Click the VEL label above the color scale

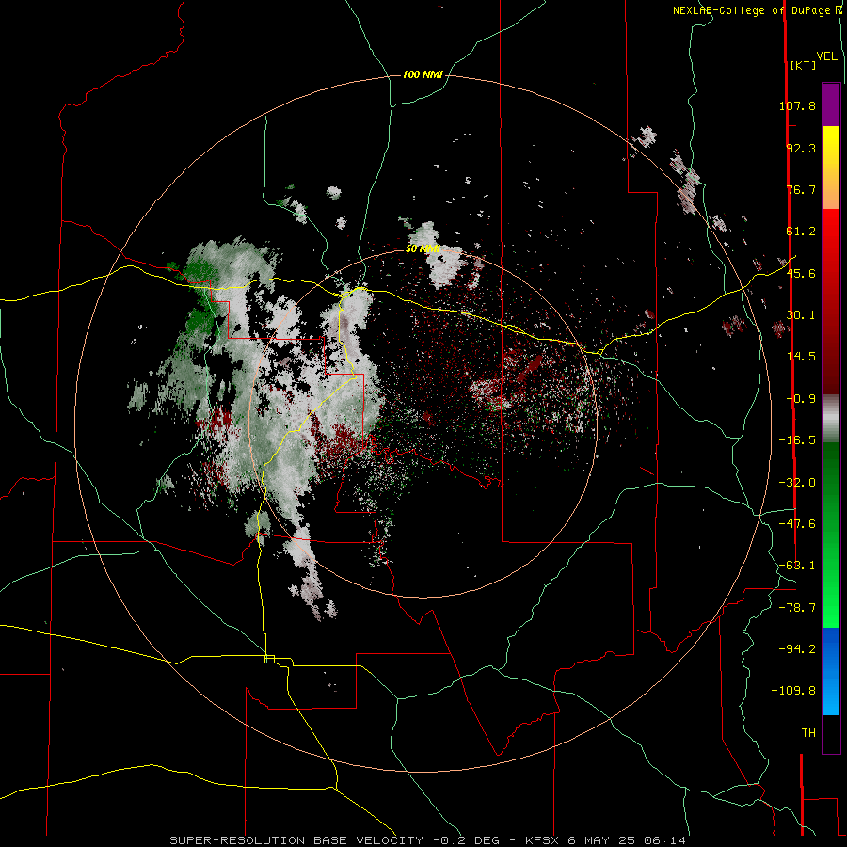pyautogui.click(x=826, y=56)
